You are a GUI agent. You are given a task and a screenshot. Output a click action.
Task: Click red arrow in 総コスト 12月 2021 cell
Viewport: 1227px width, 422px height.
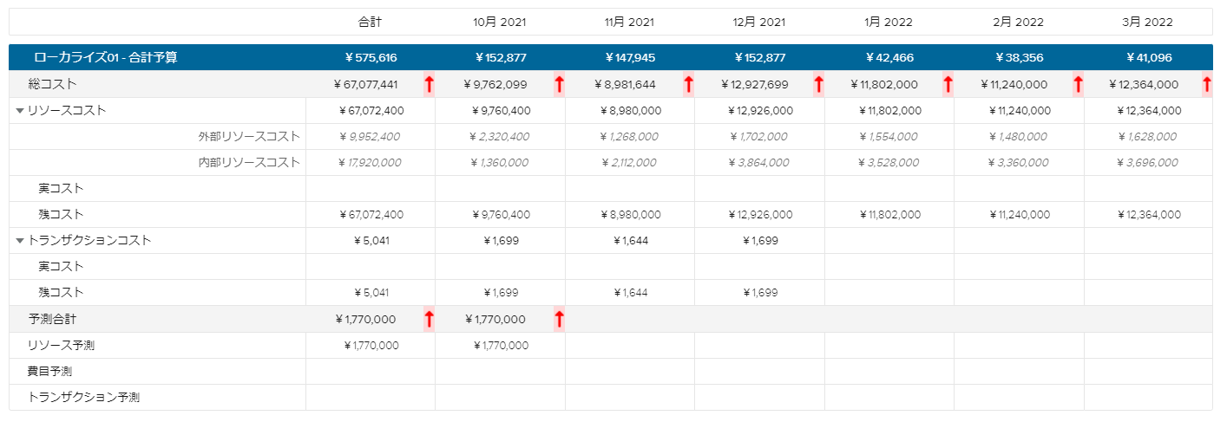click(818, 85)
